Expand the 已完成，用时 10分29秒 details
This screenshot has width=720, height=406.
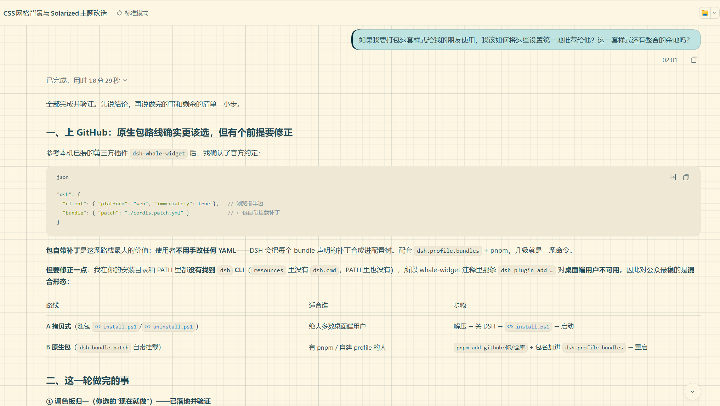[x=87, y=80]
